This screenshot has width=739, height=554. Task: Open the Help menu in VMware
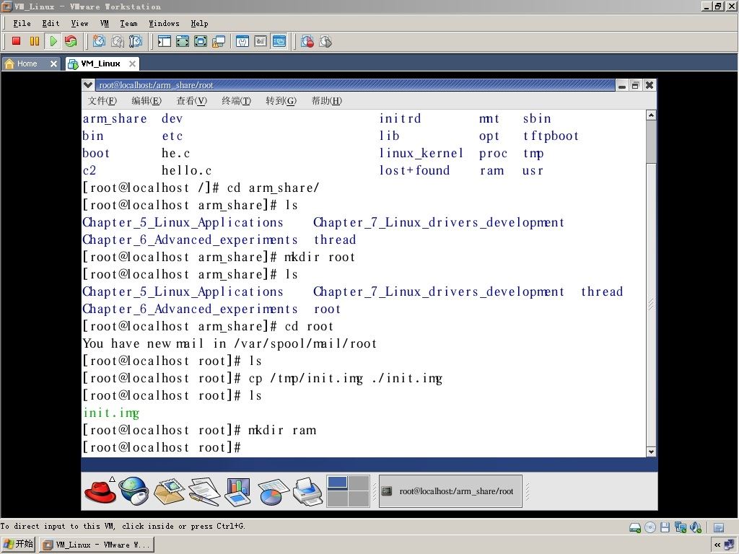(199, 23)
